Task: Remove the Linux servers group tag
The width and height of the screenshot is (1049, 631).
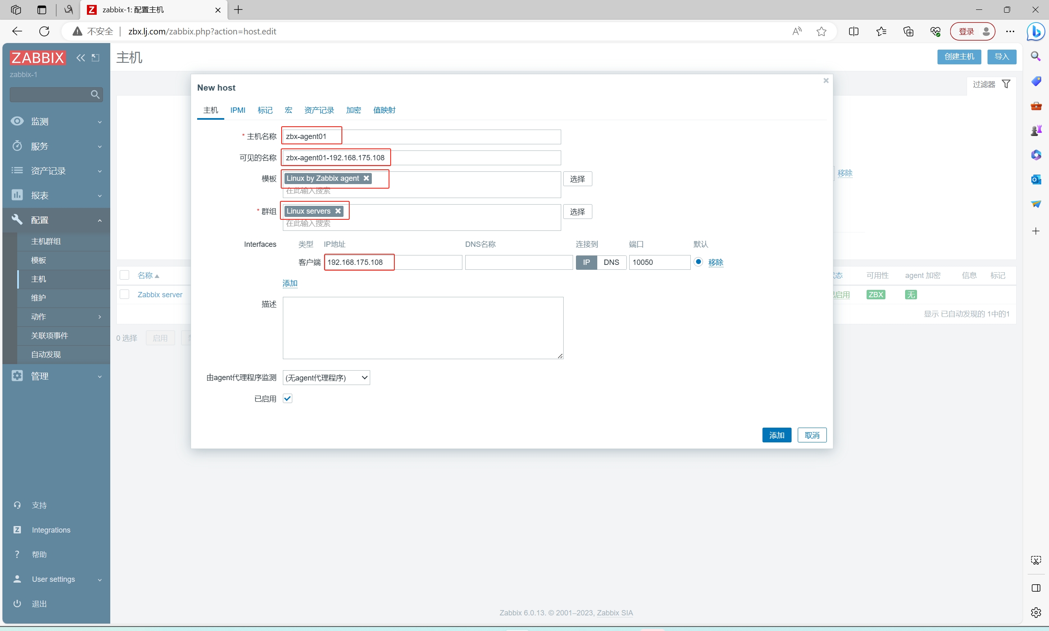Action: 338,211
